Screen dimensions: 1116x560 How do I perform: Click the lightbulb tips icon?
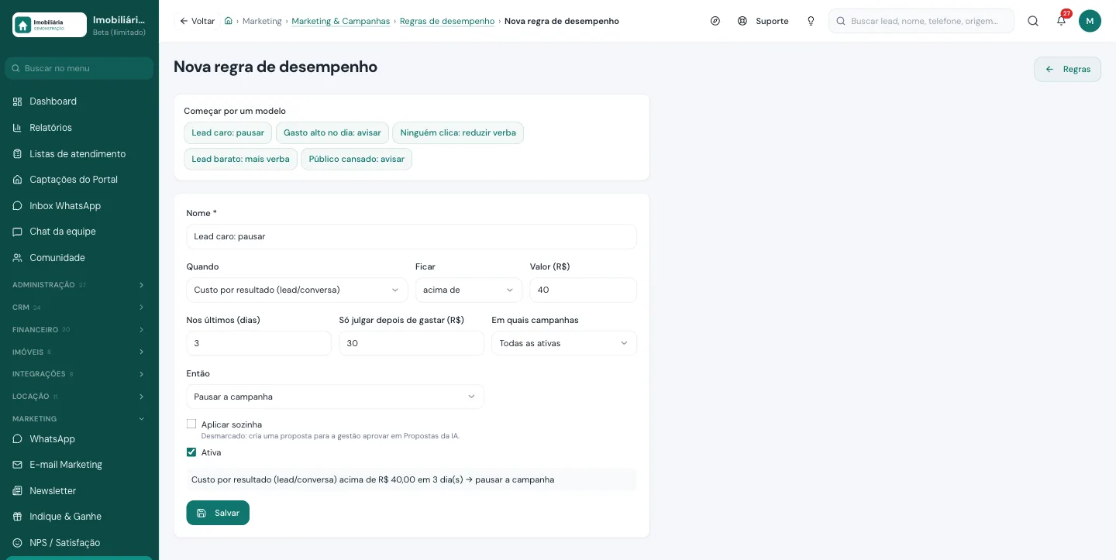pyautogui.click(x=811, y=21)
